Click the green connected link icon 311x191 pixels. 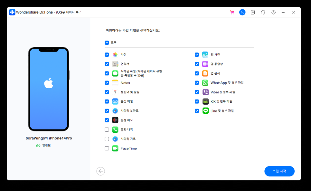[38, 146]
